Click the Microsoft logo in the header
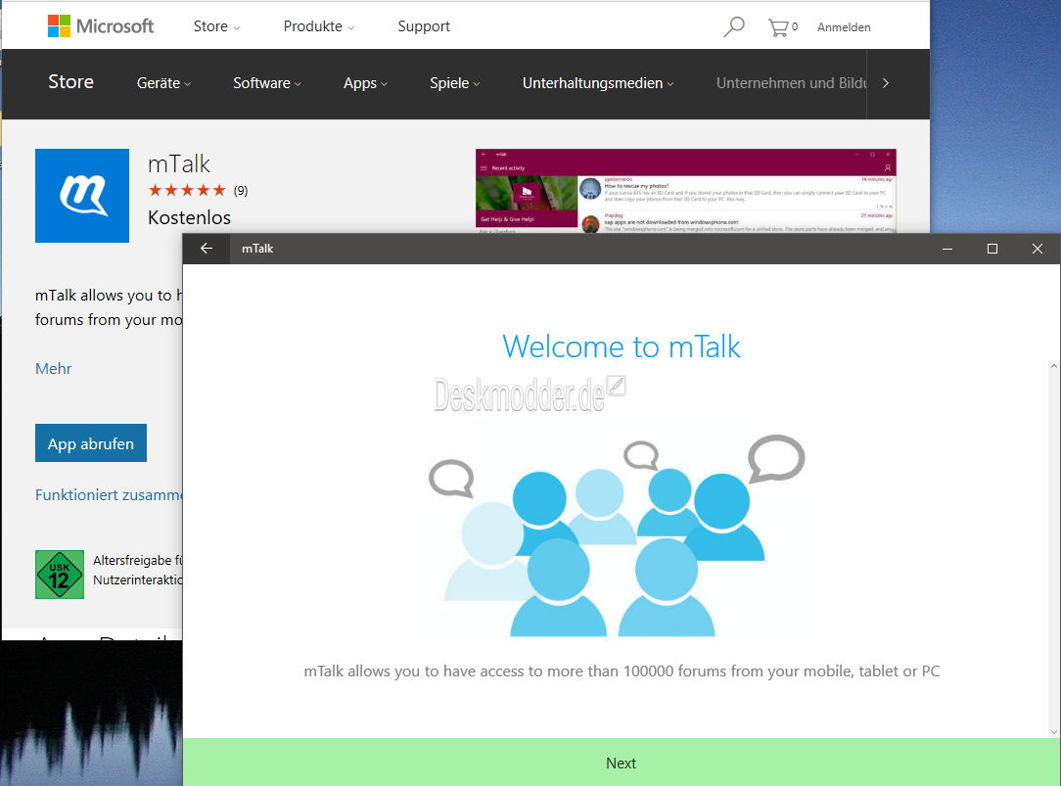Image resolution: width=1061 pixels, height=786 pixels. [x=101, y=26]
